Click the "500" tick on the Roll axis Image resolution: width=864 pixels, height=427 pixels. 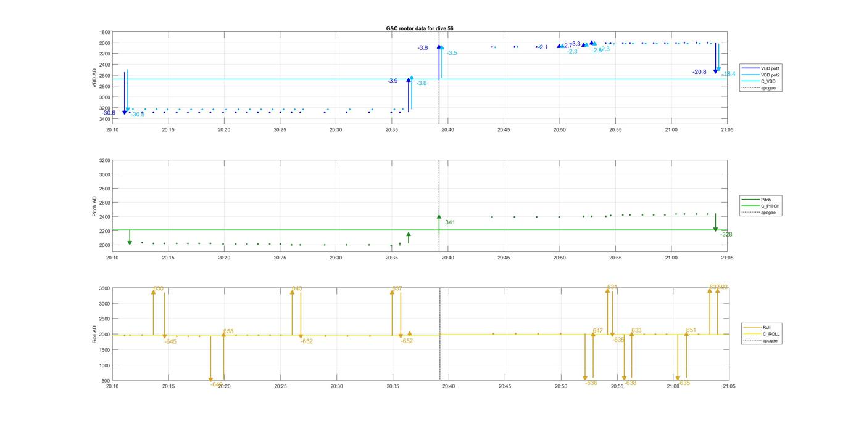(x=107, y=381)
